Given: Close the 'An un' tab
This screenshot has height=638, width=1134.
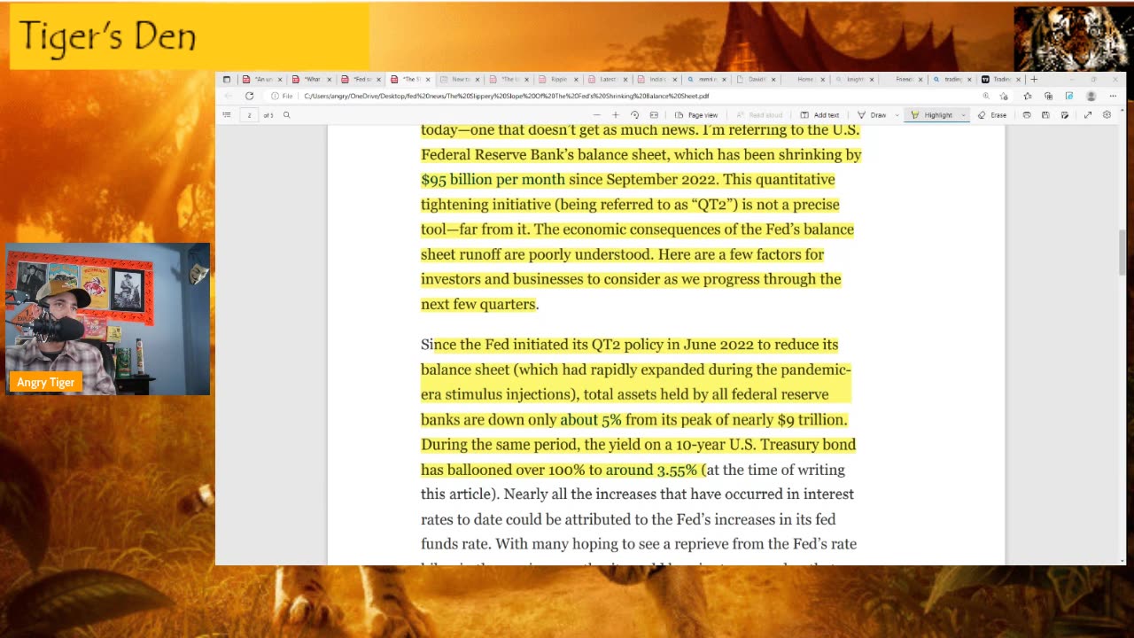Looking at the screenshot, I should point(280,79).
